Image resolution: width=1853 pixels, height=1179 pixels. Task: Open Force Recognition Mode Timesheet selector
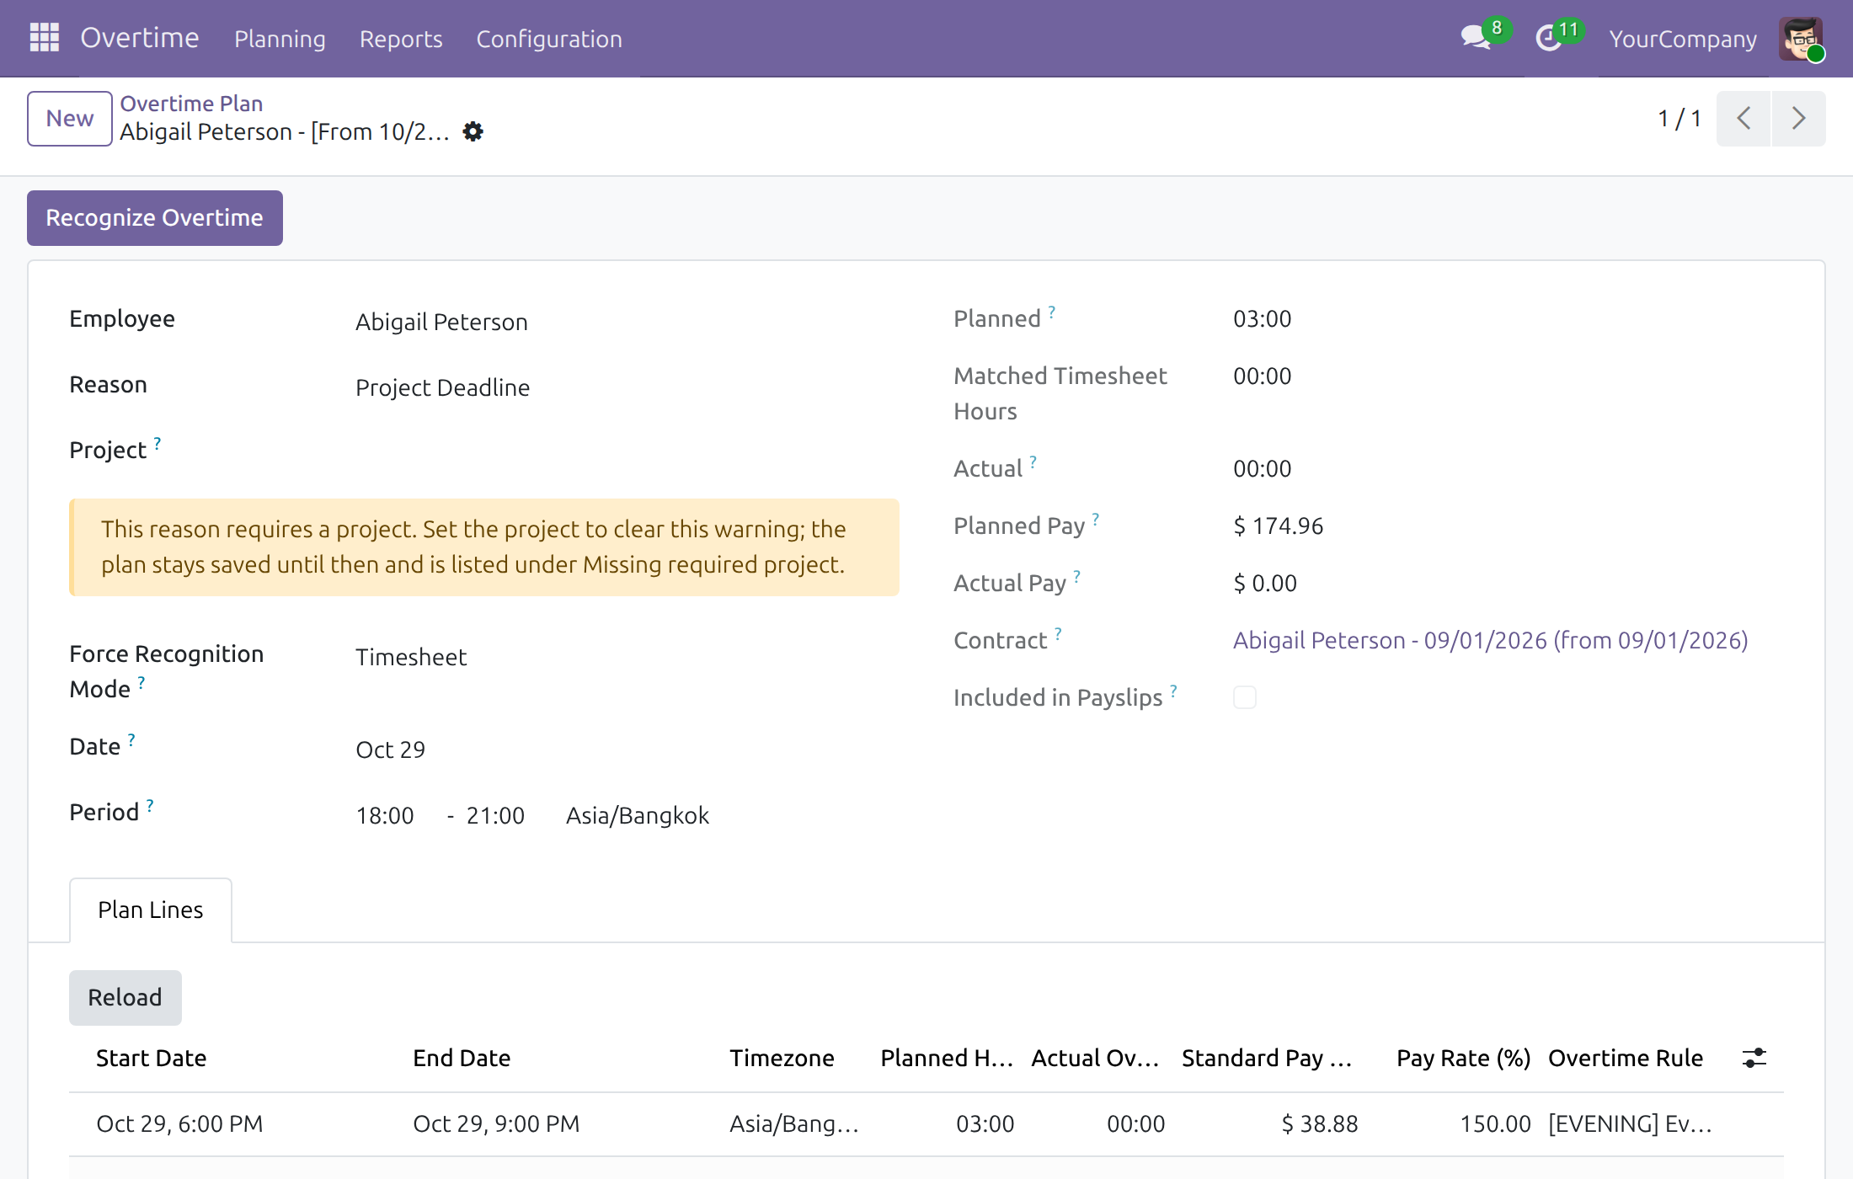(627, 657)
